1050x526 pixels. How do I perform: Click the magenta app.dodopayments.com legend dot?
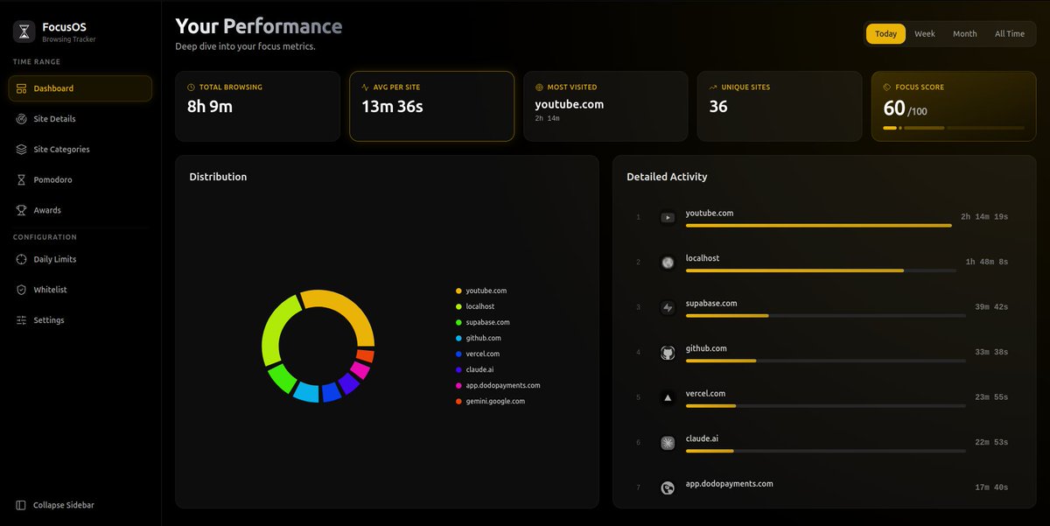[x=458, y=385]
